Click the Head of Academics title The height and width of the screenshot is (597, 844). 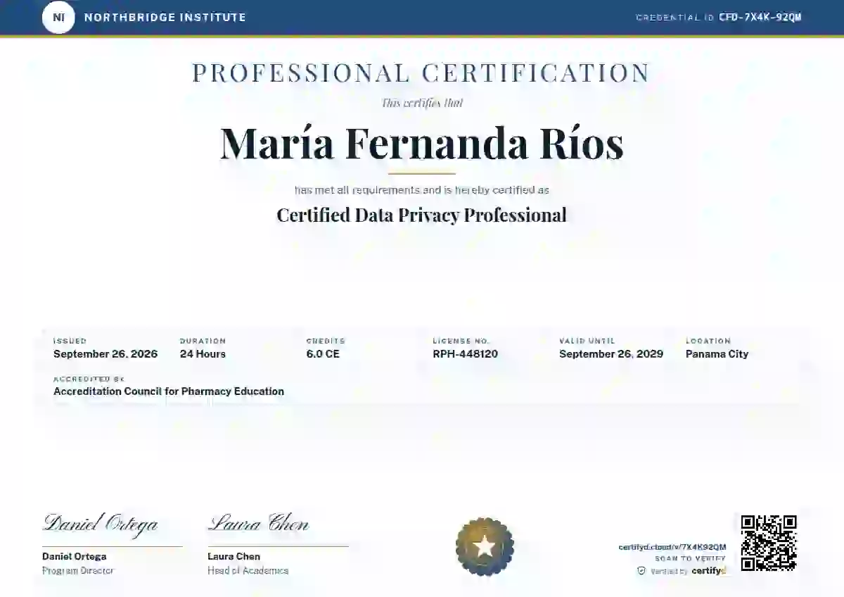[248, 570]
